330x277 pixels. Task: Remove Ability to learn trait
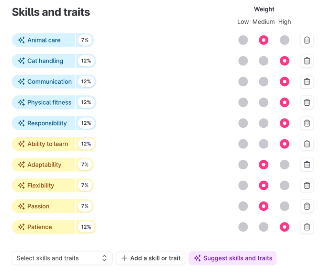click(x=307, y=144)
